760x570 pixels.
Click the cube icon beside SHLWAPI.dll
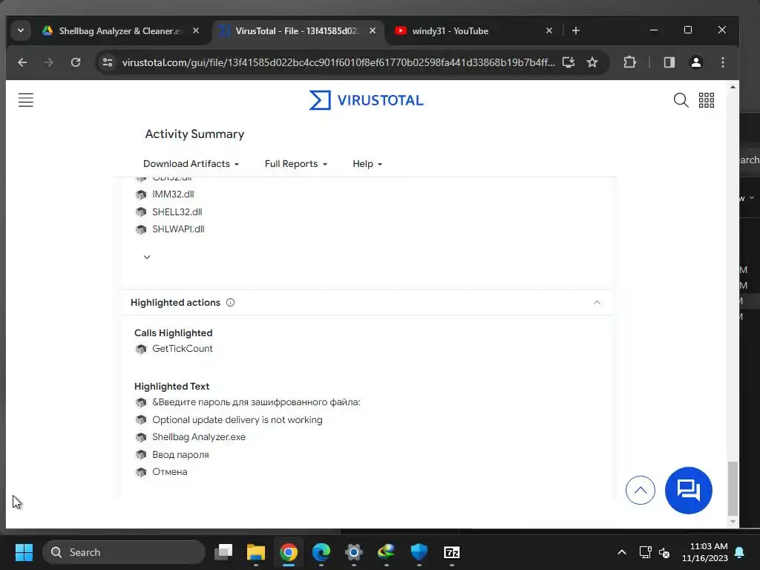(x=141, y=229)
